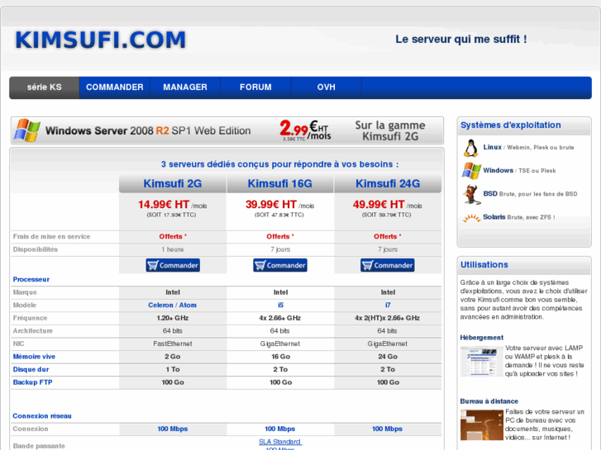Click the Kimsufi 24G column header
This screenshot has width=601, height=450.
coord(388,184)
